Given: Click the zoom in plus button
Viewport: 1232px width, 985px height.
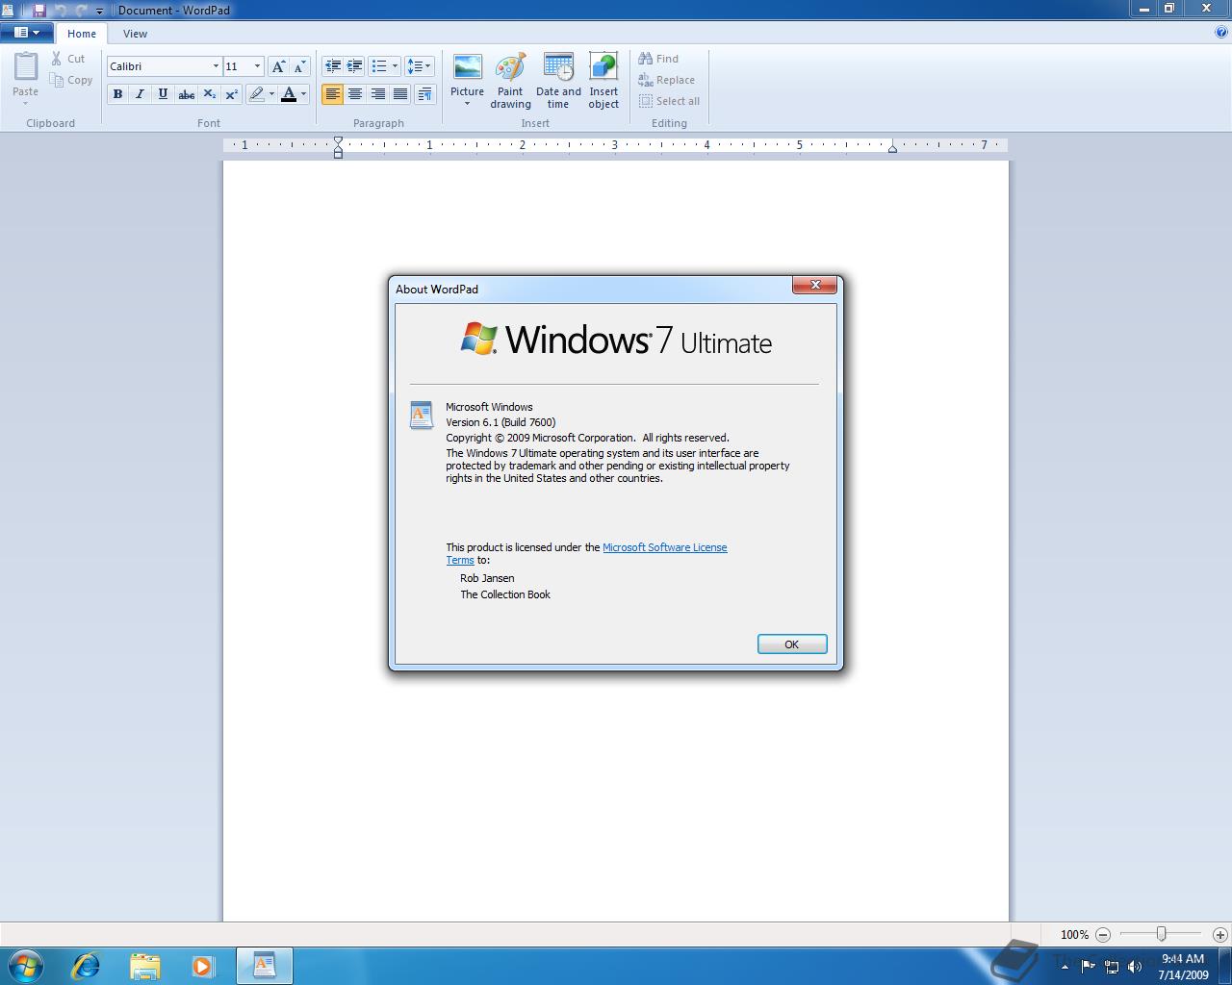Looking at the screenshot, I should (1219, 934).
